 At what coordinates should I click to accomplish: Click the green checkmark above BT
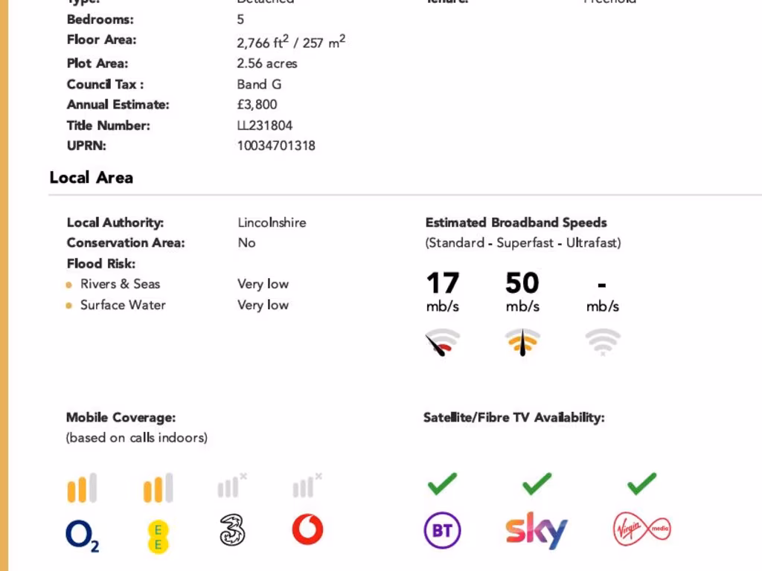click(442, 485)
